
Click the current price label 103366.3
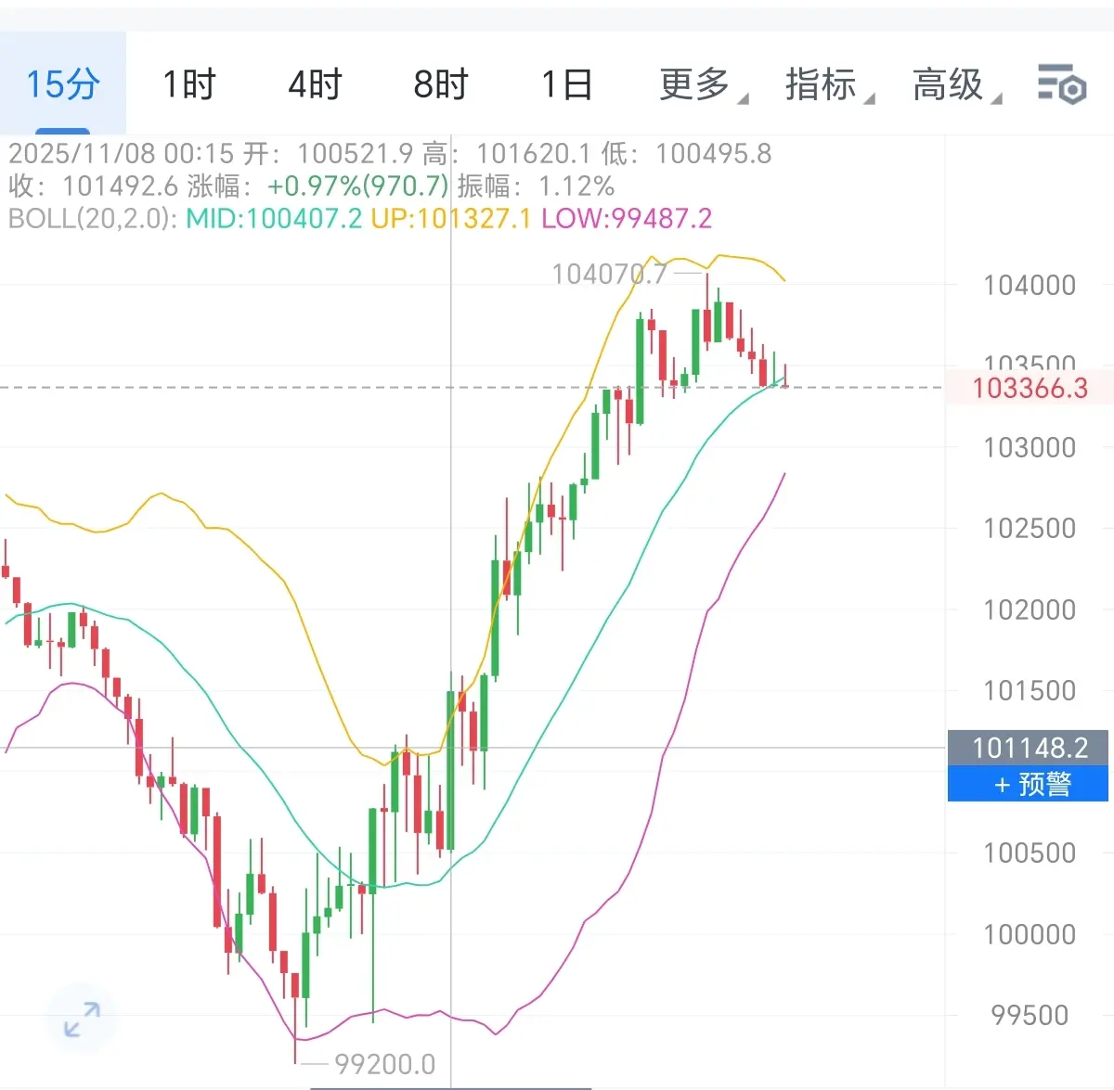tap(1030, 388)
